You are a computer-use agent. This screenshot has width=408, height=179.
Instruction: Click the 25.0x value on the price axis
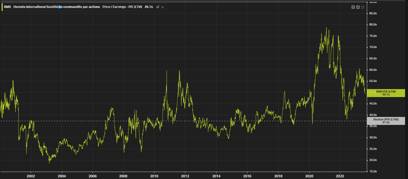(x=373, y=149)
